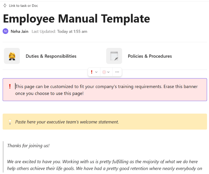209x174 pixels.
Task: Click the pink banner color swatch
Action: (x=104, y=72)
